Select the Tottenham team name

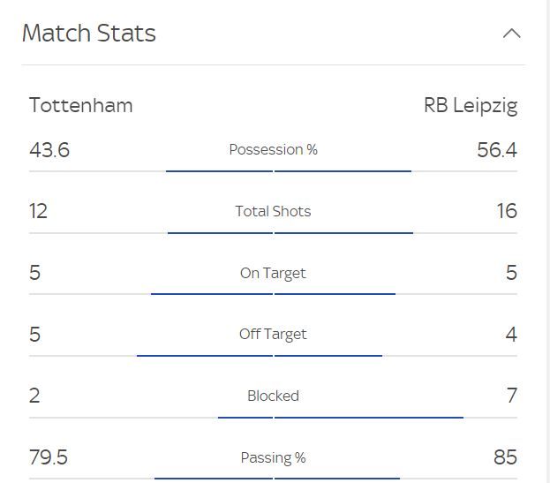[x=81, y=105]
